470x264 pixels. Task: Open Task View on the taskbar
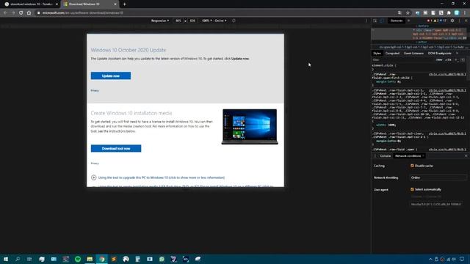[29, 259]
